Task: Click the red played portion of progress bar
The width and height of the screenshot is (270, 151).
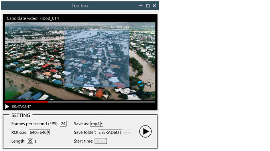Action: (x=26, y=102)
